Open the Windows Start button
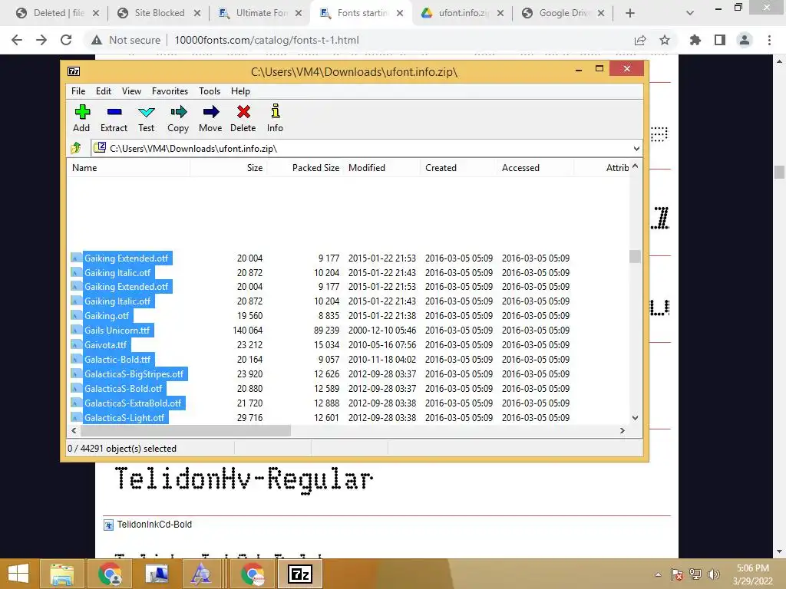This screenshot has height=589, width=786. [x=18, y=574]
